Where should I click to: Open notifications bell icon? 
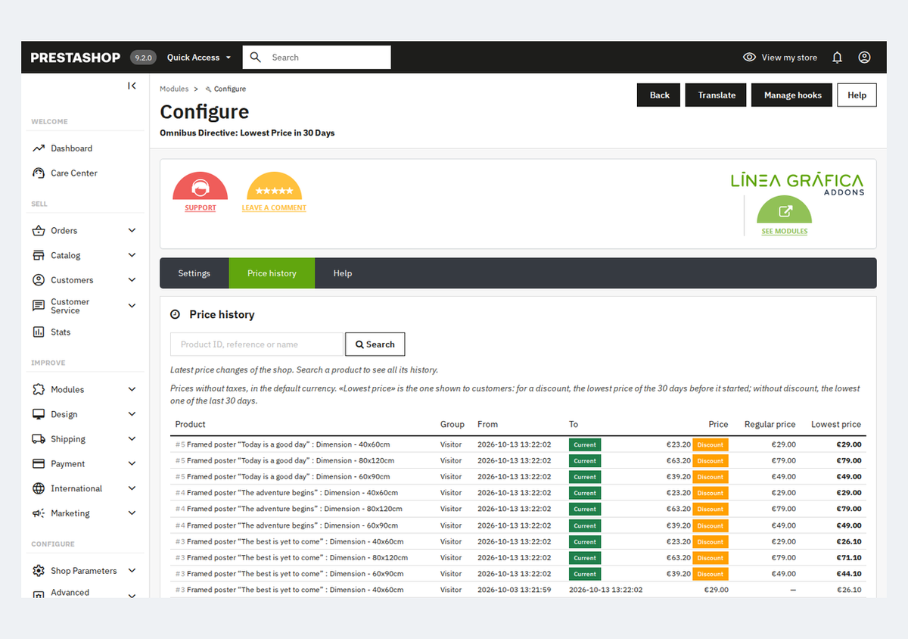(837, 58)
